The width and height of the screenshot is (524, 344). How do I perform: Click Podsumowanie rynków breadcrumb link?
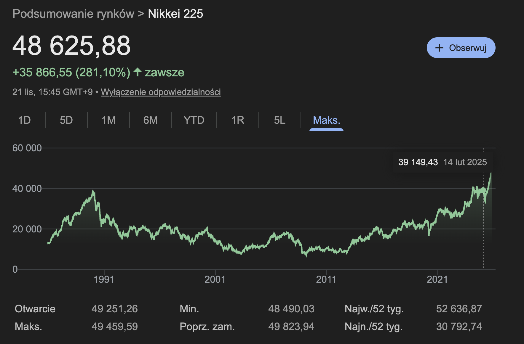point(73,14)
